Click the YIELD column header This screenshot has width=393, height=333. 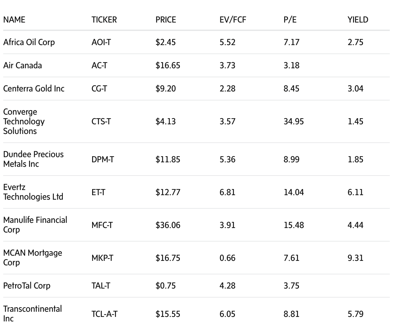358,20
